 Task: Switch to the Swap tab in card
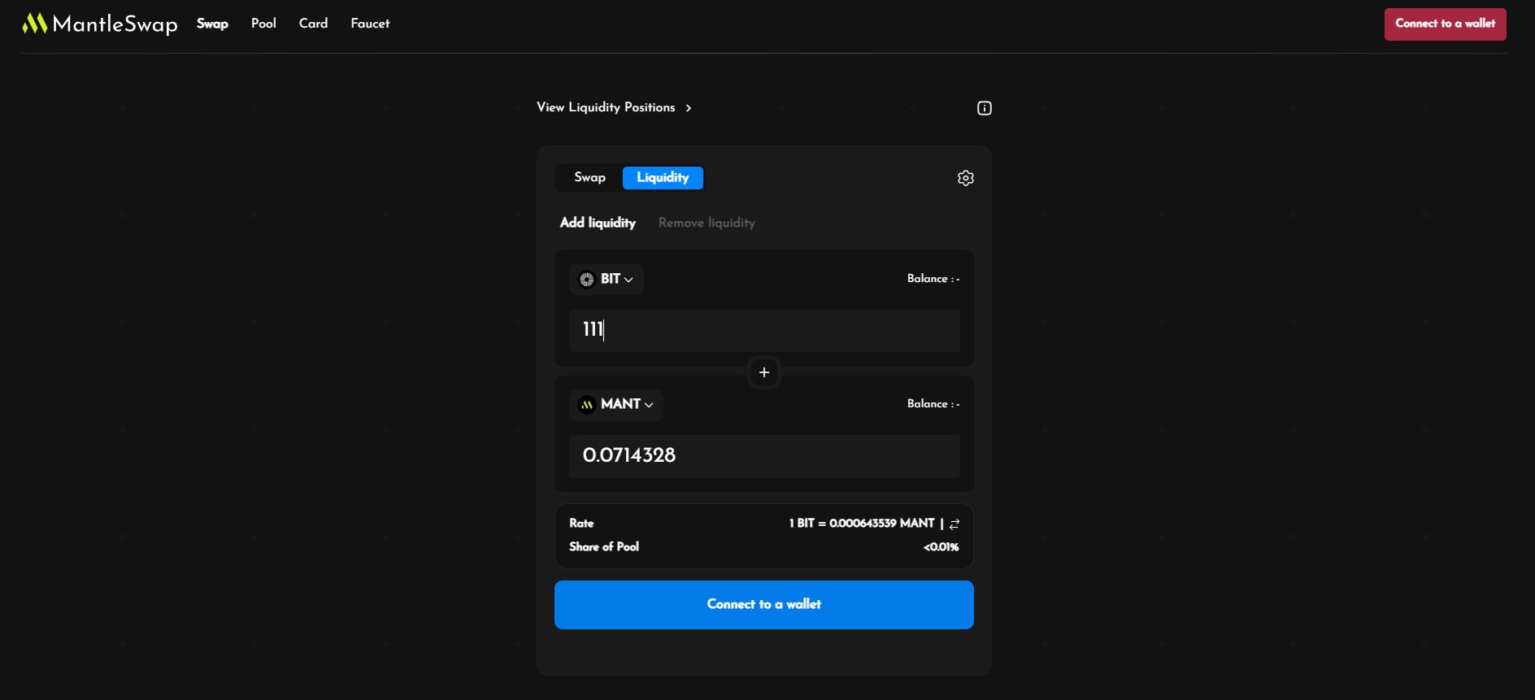click(x=589, y=177)
